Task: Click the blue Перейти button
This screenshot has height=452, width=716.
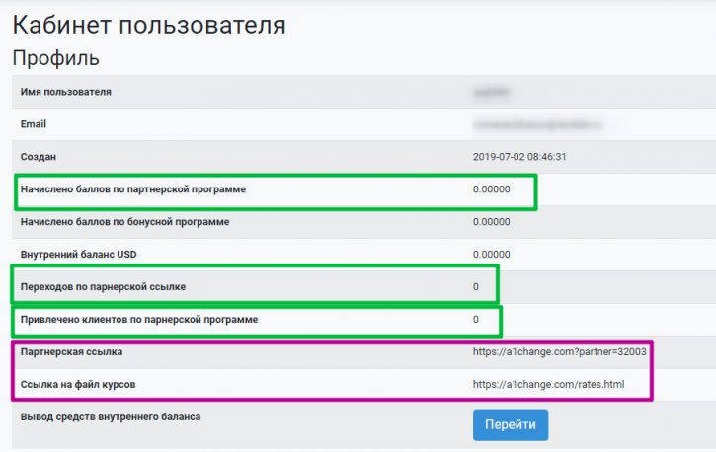Action: click(x=511, y=424)
